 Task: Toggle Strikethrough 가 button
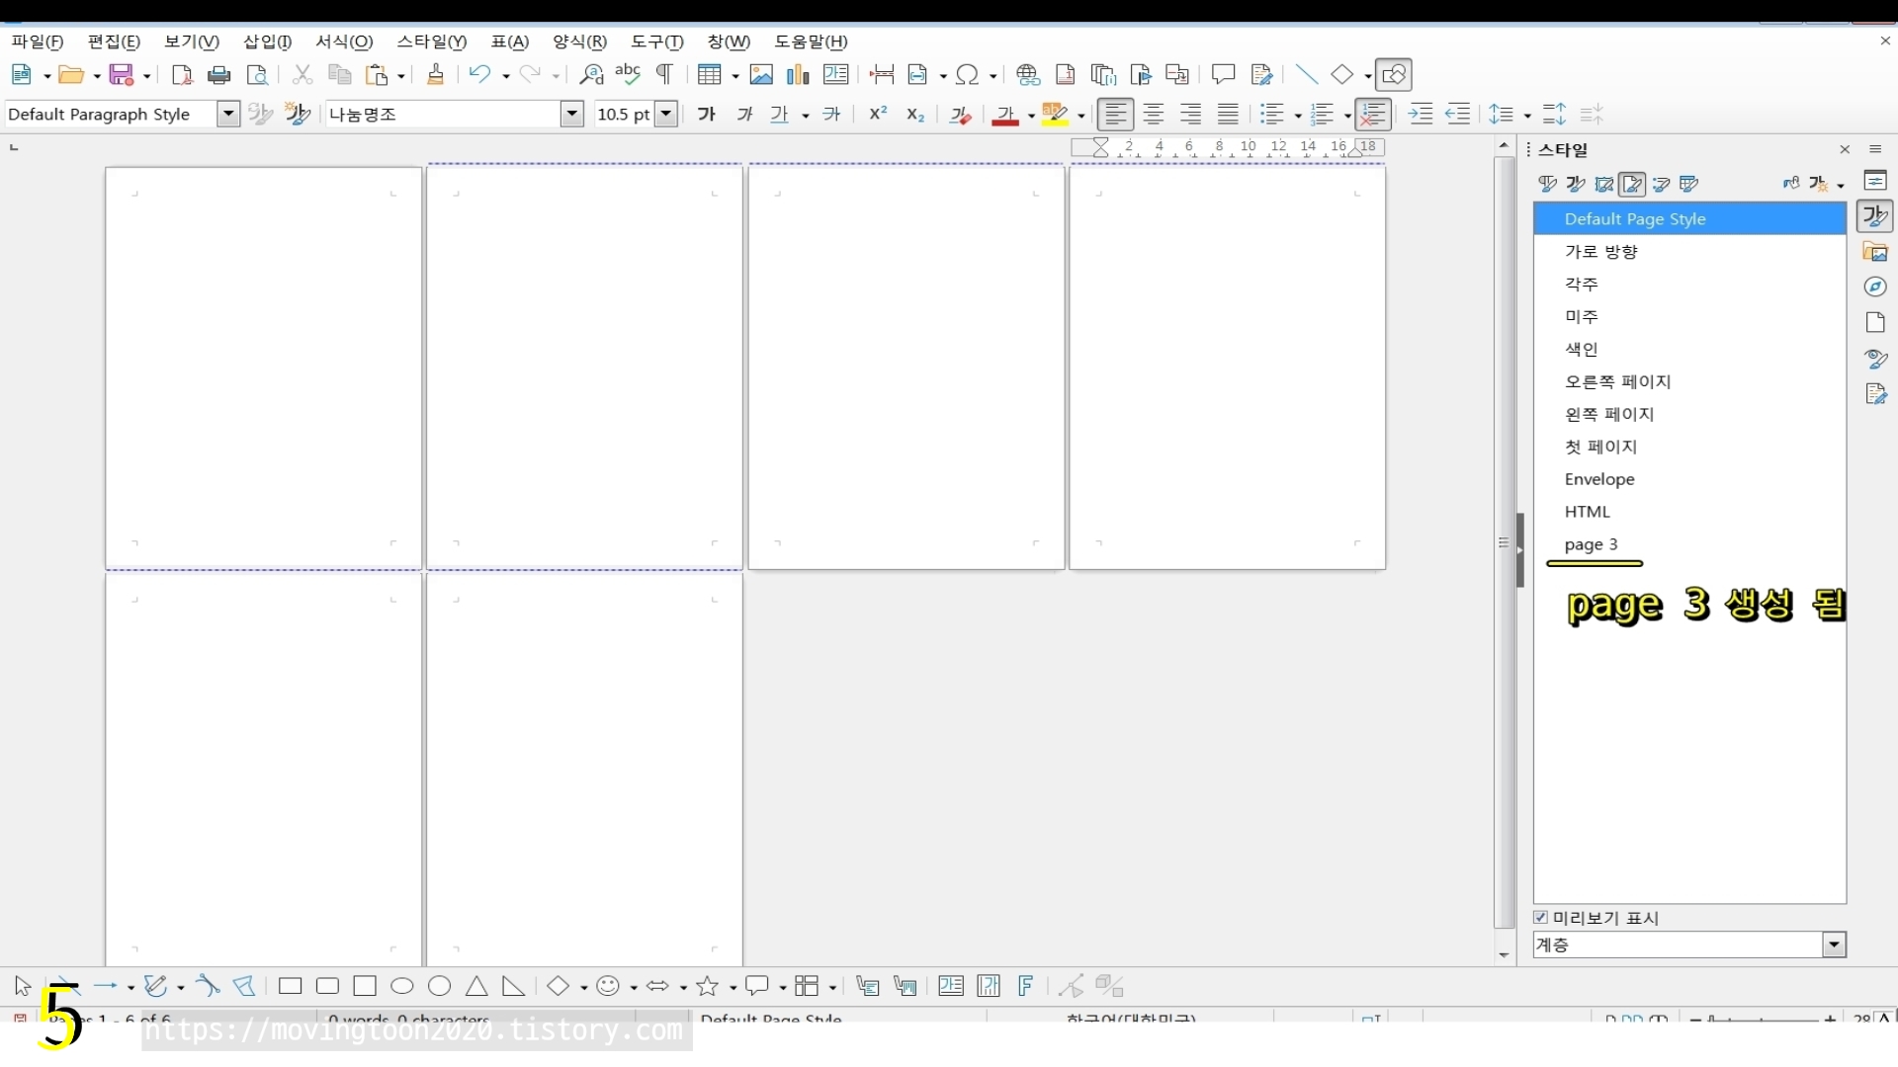831,115
